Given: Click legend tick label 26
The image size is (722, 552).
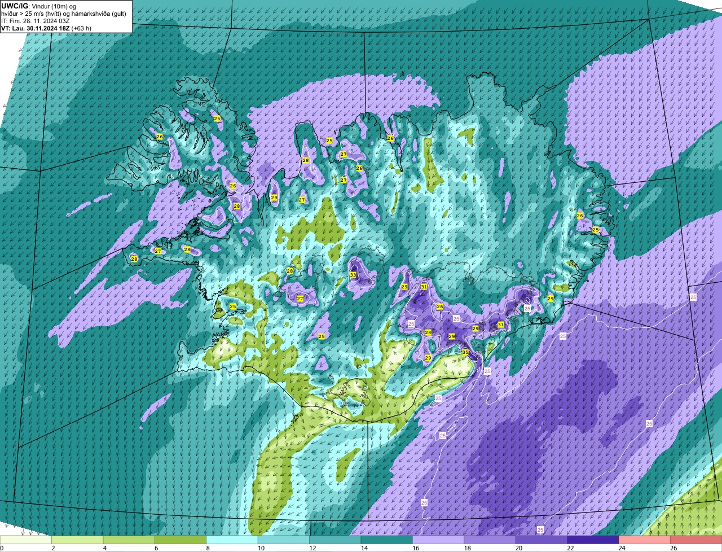Looking at the screenshot, I should tap(673, 548).
